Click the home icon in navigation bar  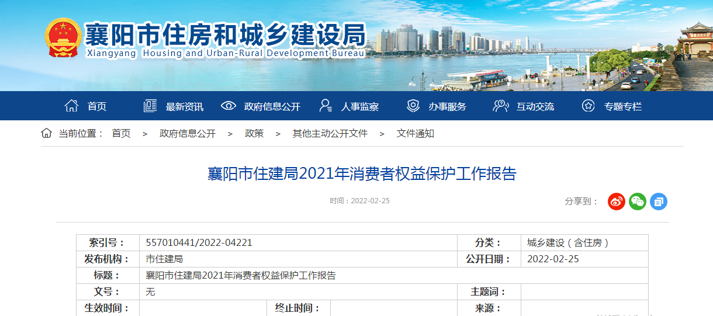point(71,106)
